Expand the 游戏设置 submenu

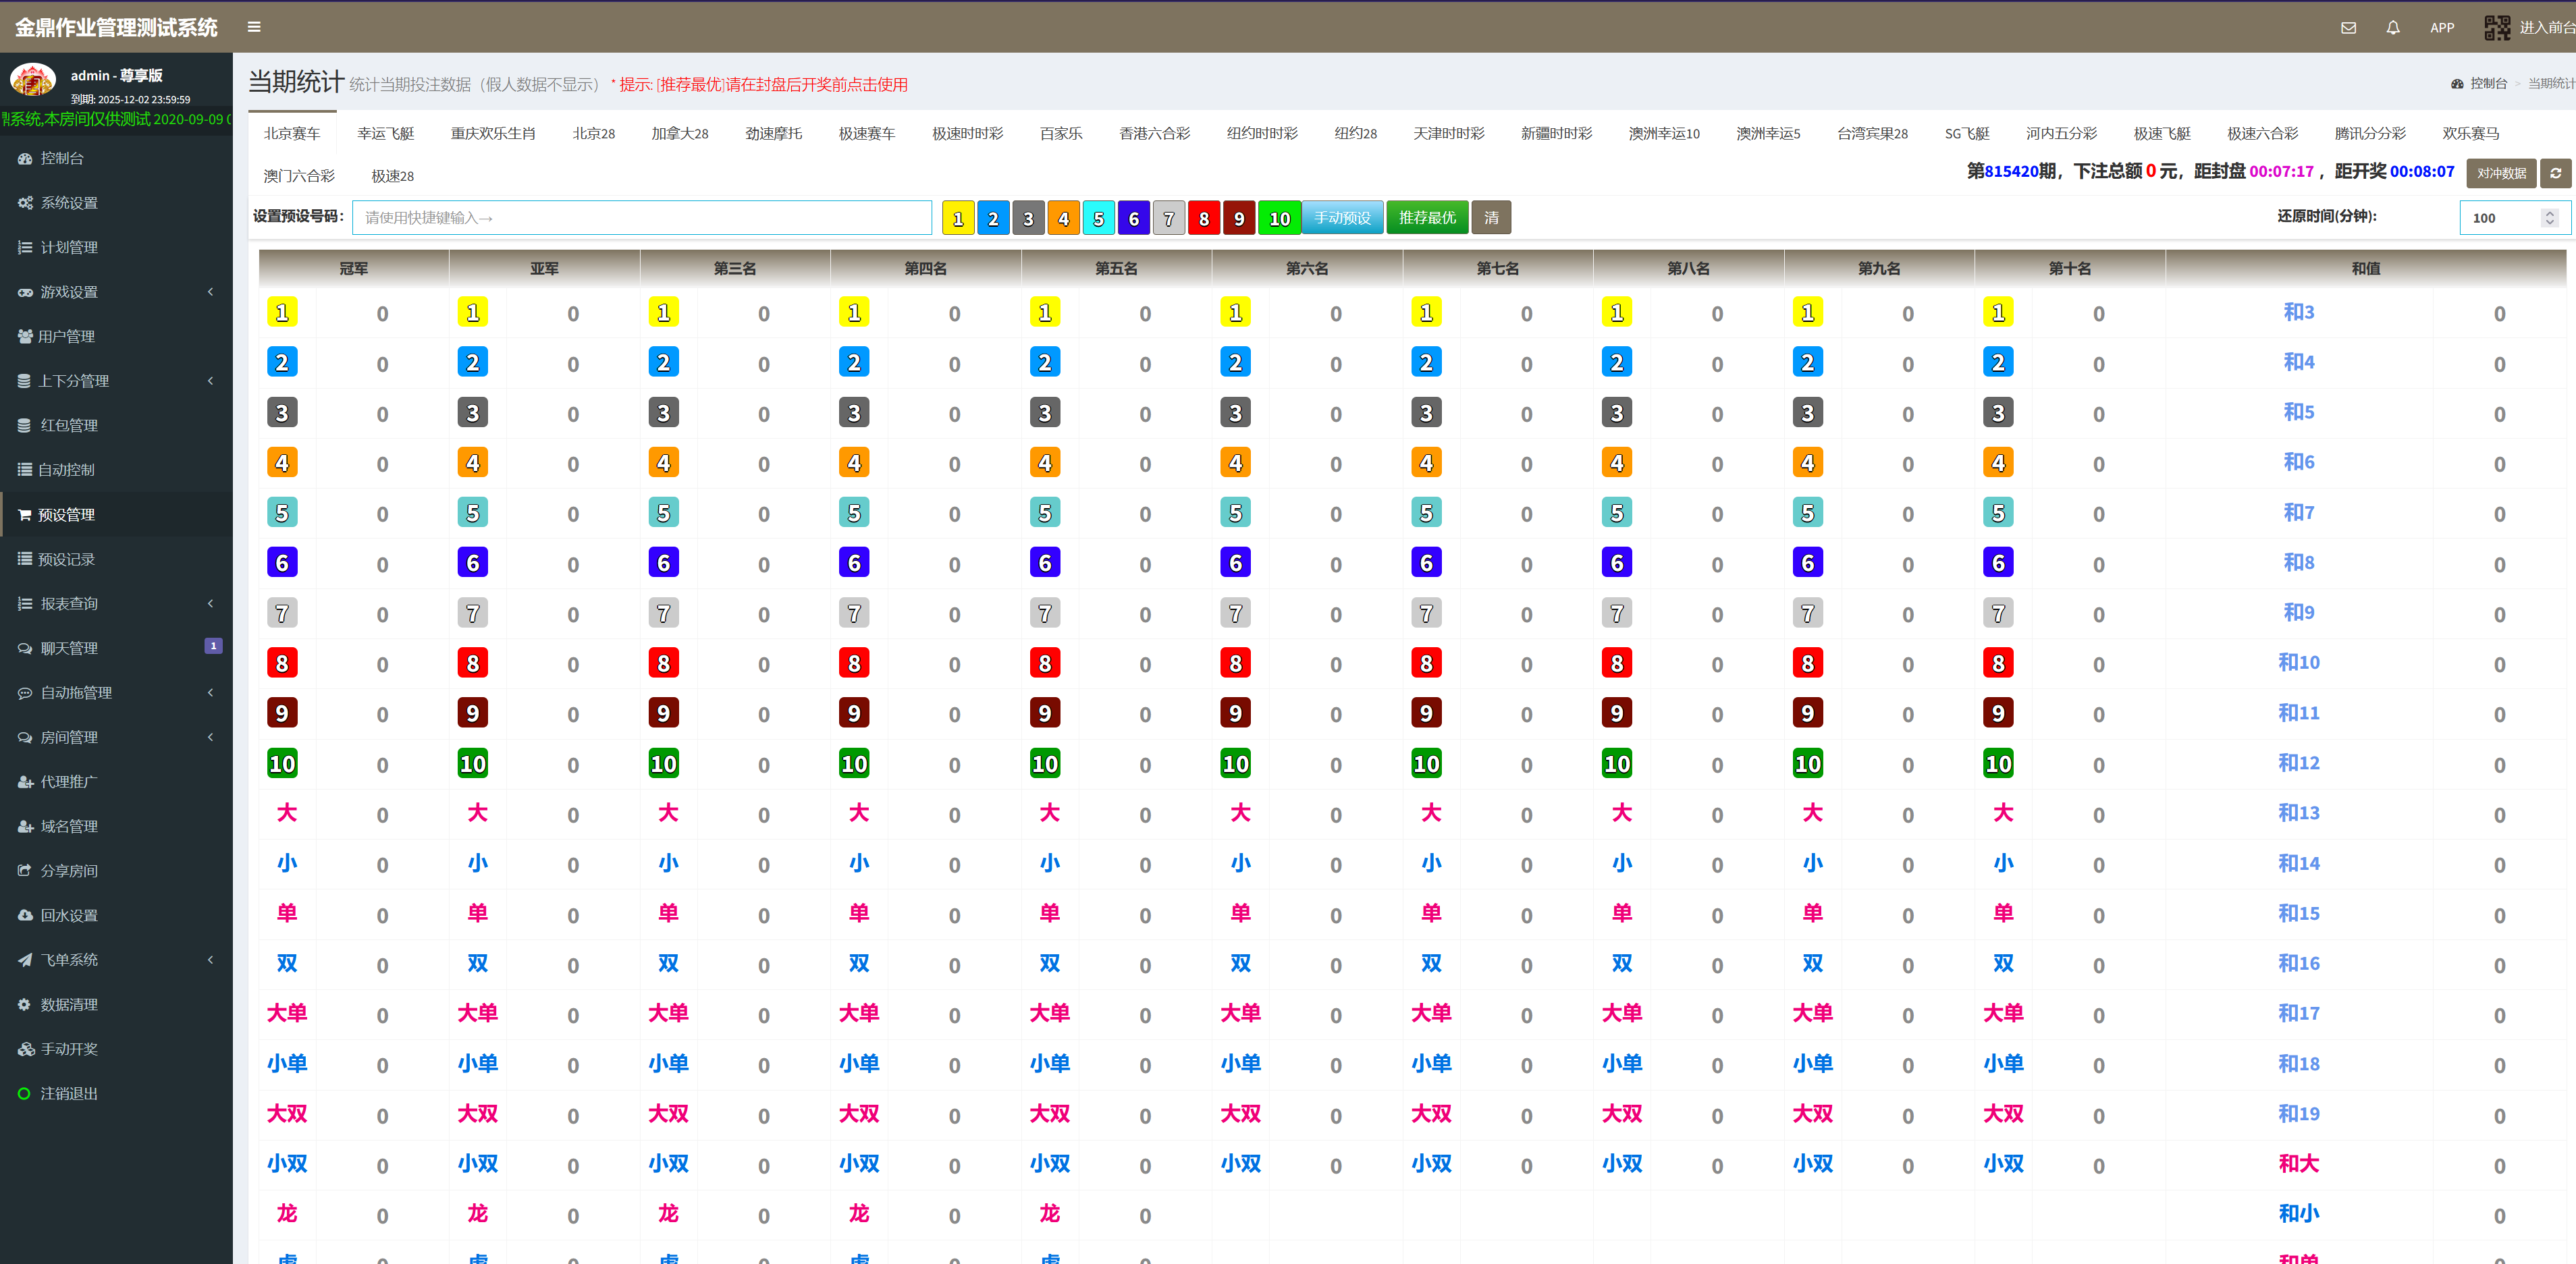[116, 292]
